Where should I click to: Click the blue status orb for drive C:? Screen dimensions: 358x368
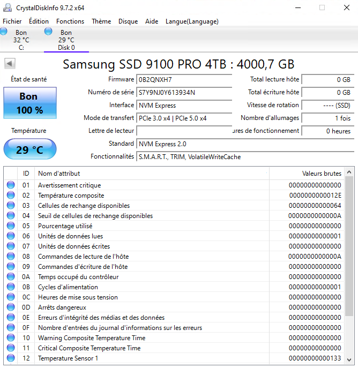pyautogui.click(x=3, y=31)
